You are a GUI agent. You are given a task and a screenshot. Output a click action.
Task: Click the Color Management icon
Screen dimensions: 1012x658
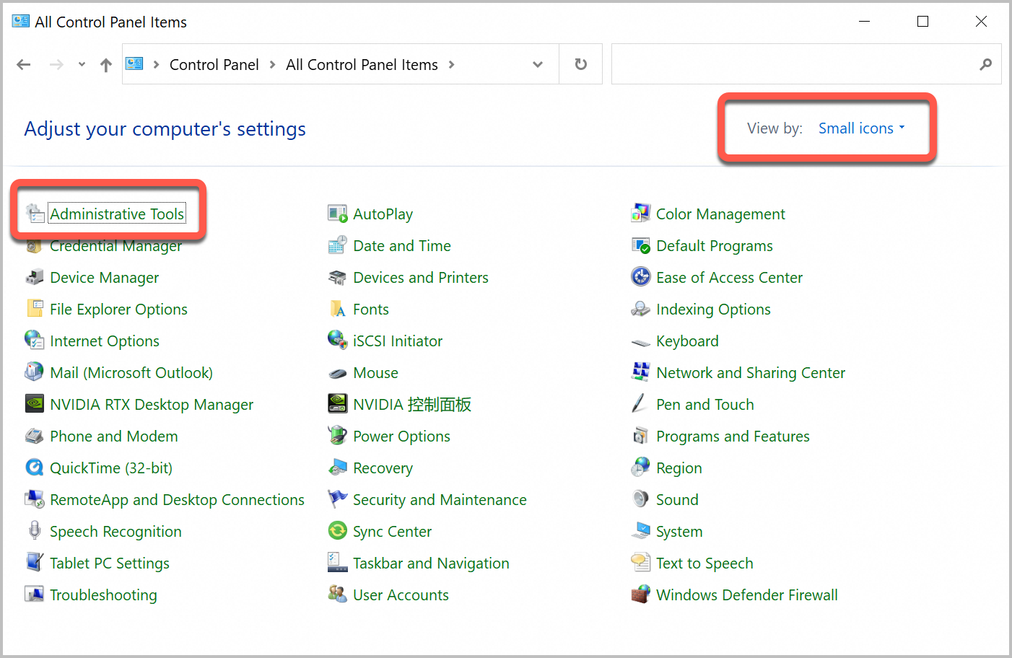(641, 214)
